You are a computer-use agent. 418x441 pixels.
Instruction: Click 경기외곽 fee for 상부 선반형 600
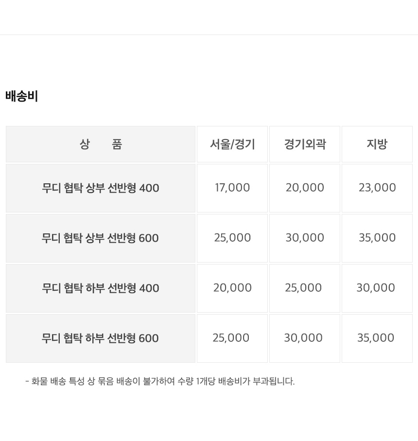coord(305,238)
